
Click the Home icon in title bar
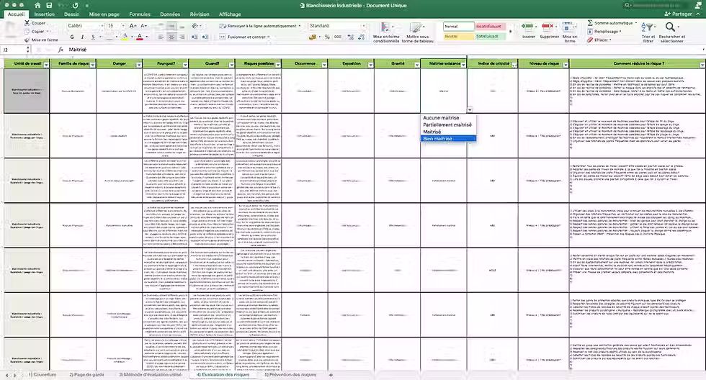tap(37, 5)
